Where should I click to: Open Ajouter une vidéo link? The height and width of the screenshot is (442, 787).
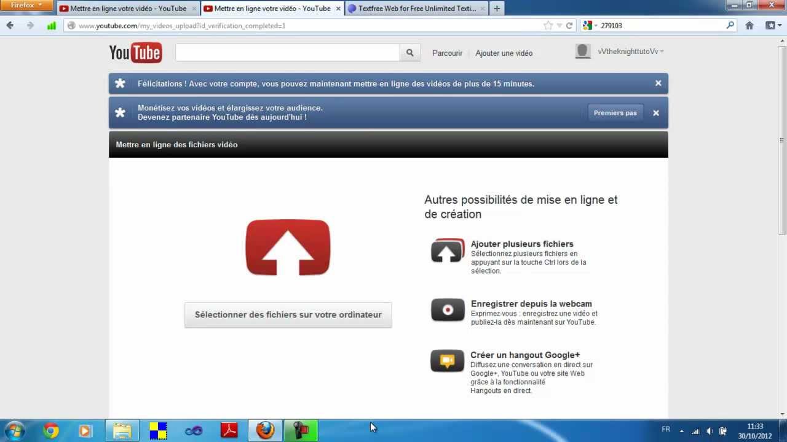click(504, 53)
